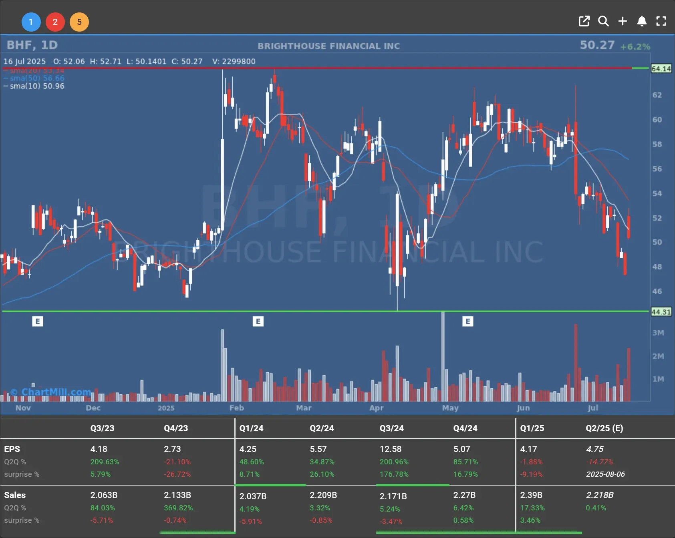Toggle fullscreen chart icon

(x=661, y=21)
